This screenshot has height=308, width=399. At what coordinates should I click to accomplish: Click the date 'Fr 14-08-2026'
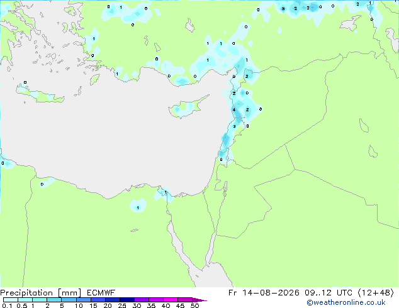coord(264,293)
